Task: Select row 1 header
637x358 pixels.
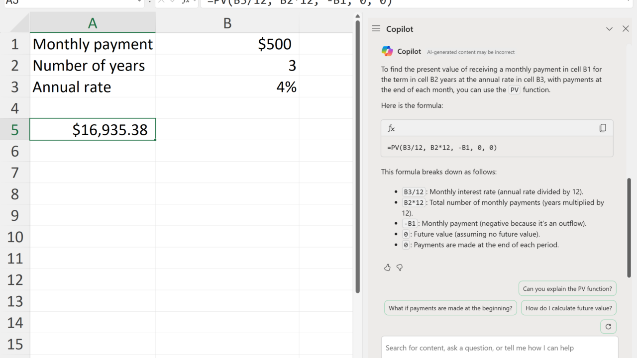Action: [15, 44]
